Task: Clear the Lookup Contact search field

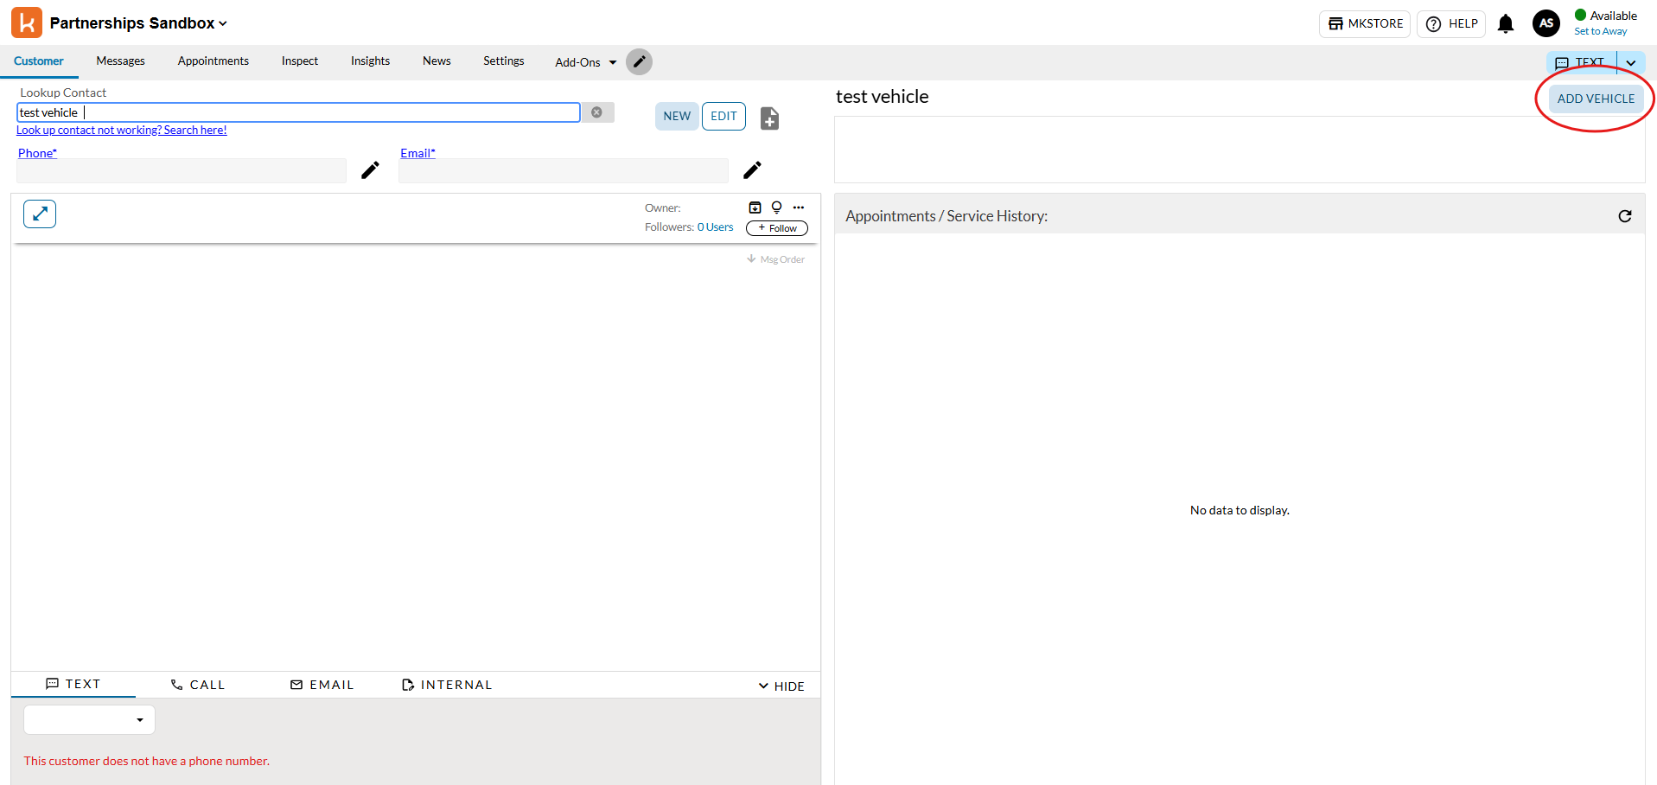Action: (x=596, y=112)
